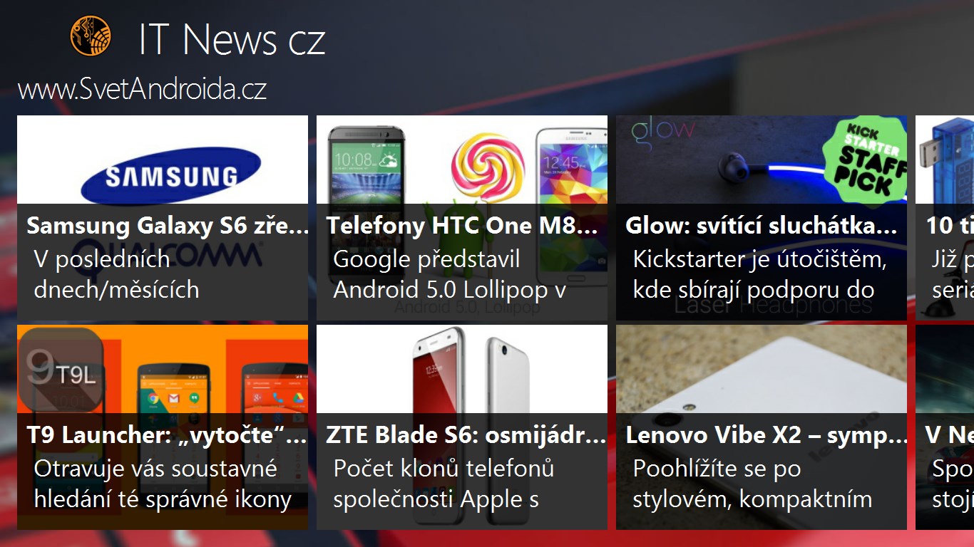
Task: Open Lenovo Vibe X2 article title
Action: 767,435
